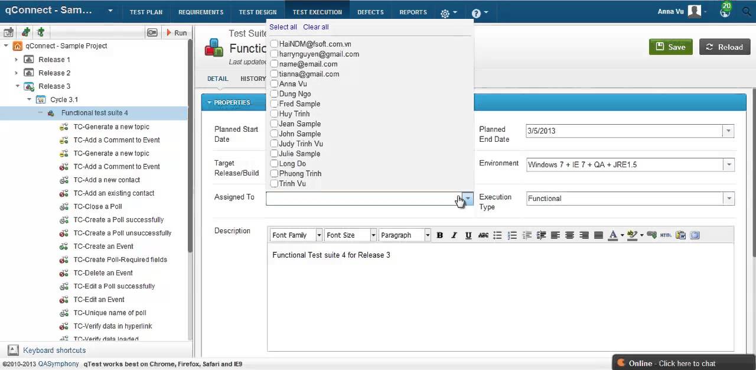Open the text color picker in editor
This screenshot has height=370, width=756.
pyautogui.click(x=613, y=235)
